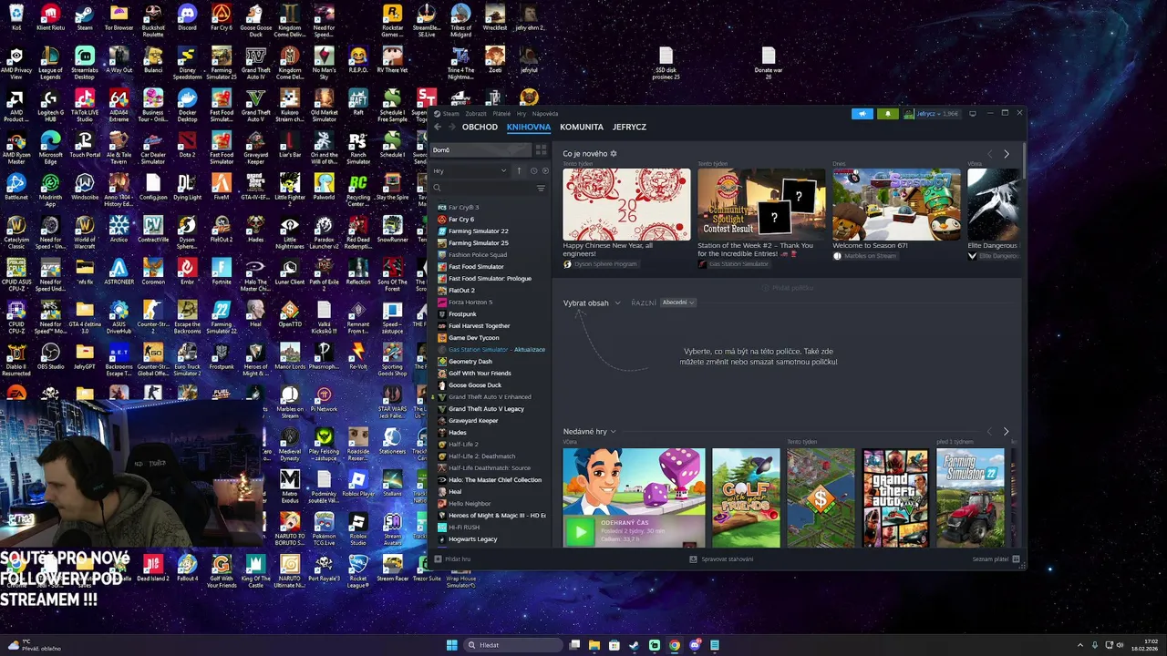Viewport: 1167px width, 656px height.
Task: Open the Nápověda menu
Action: 545,114
